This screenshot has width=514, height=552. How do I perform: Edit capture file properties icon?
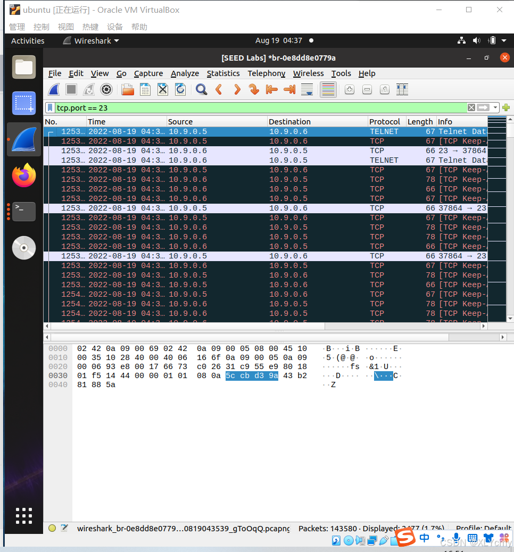(64, 528)
